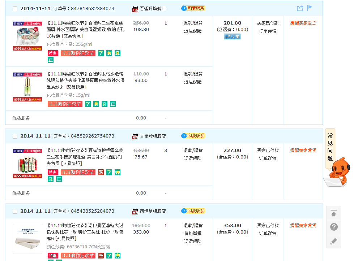Click 真 badge on the 眼霜 item
Screen dimensions: 358x261
(x=105, y=104)
